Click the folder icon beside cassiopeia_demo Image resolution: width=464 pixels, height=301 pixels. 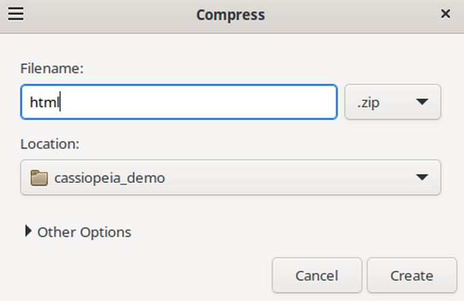pos(39,178)
